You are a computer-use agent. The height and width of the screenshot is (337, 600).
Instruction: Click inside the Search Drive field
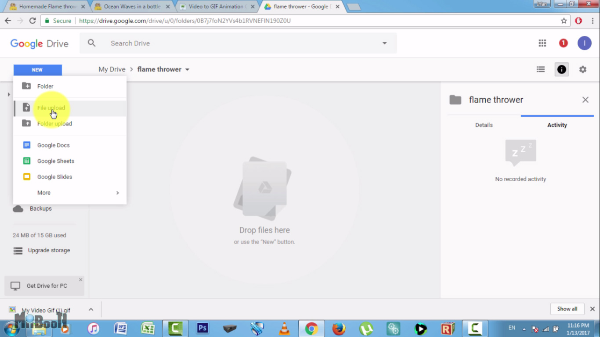point(242,43)
